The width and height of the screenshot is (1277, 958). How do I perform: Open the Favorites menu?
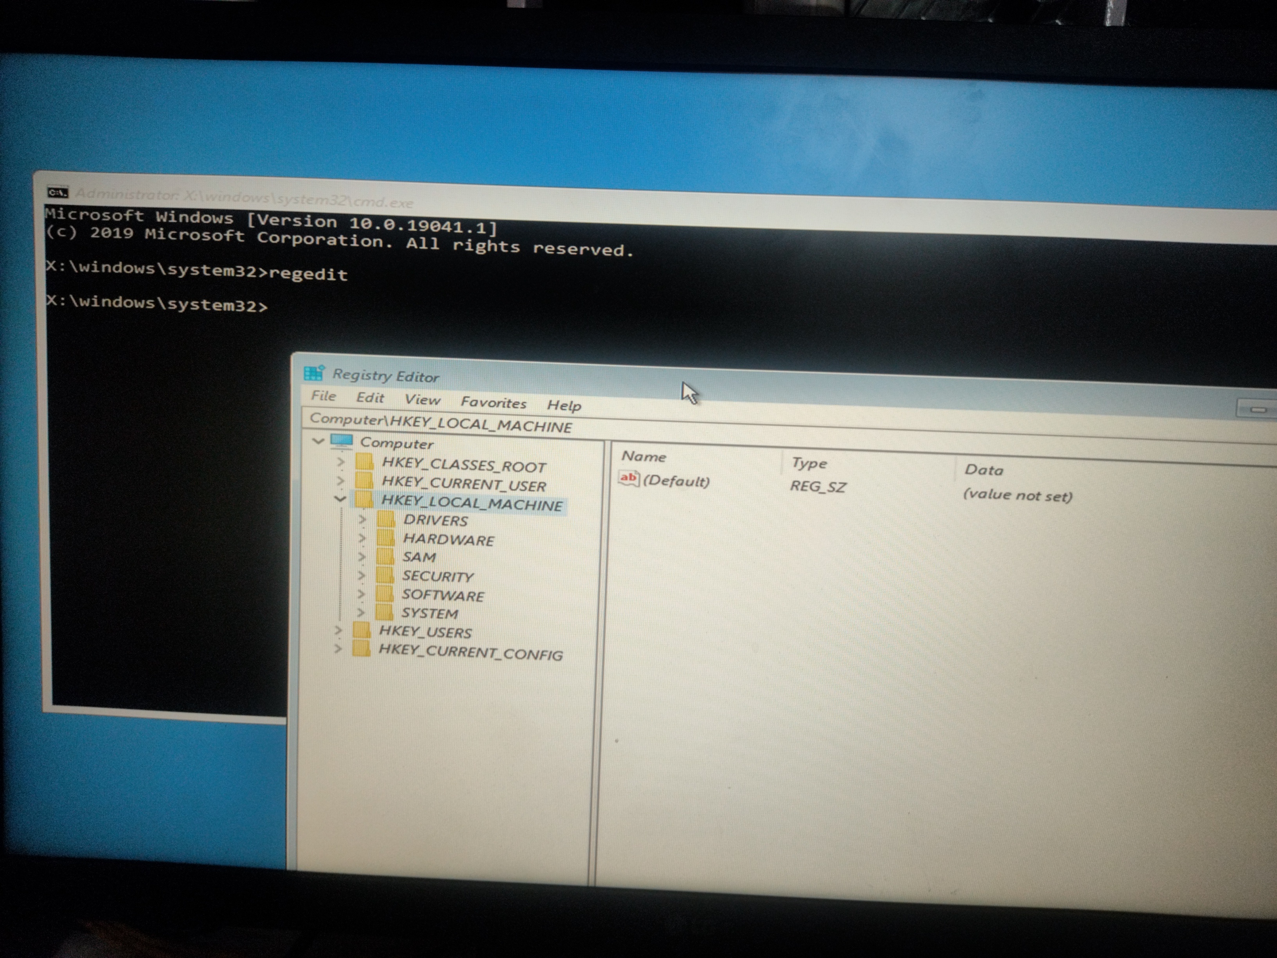(494, 402)
